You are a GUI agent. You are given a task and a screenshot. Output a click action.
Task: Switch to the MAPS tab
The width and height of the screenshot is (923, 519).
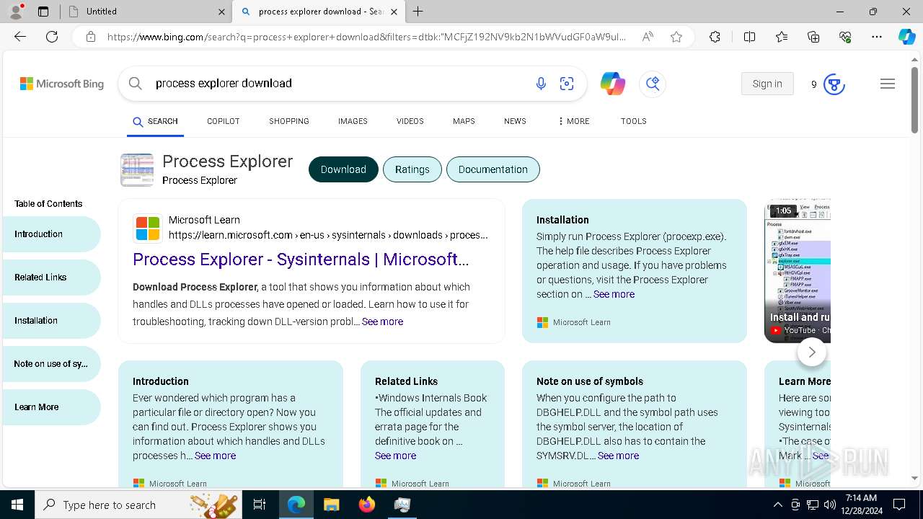(x=464, y=121)
